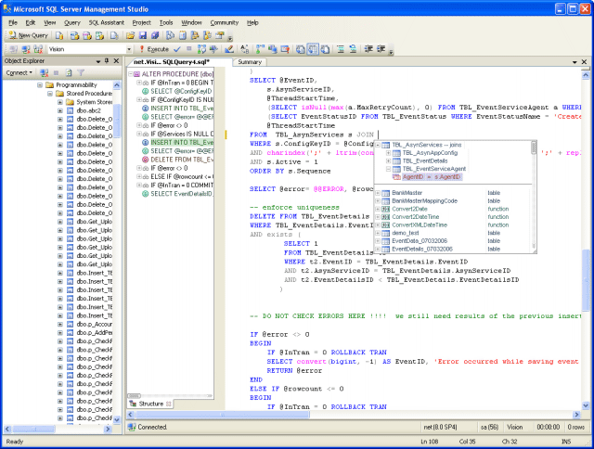Click the editor horizontal scrollbar thumb

224,415
